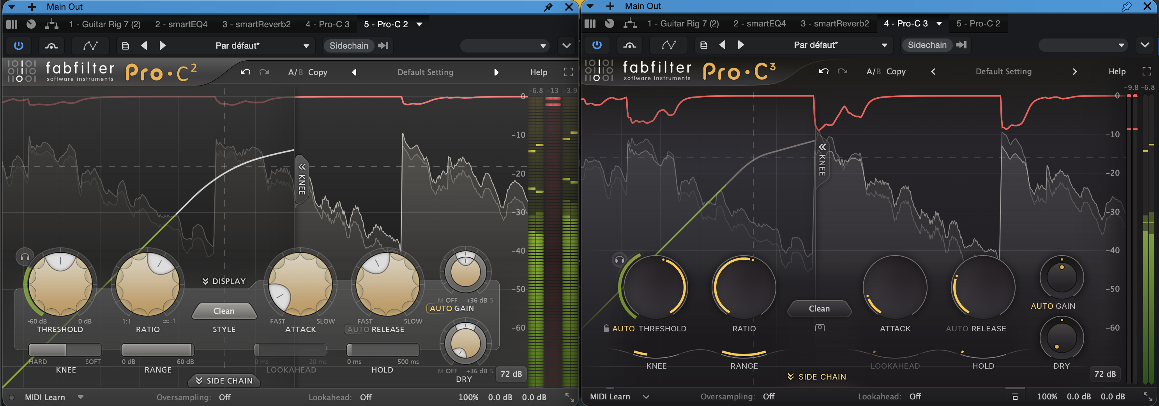
Task: Open Help in Pro-C 3
Action: pos(1117,71)
